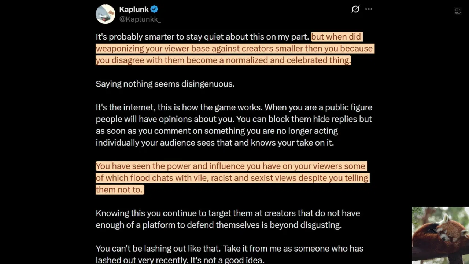Click the Grok slashed-circle icon
Screen dimensions: 469x264
coord(355,9)
